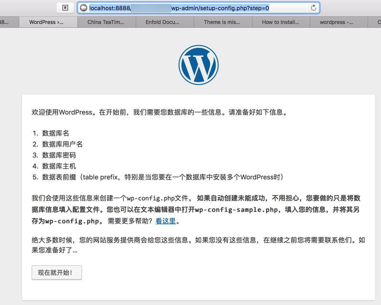The image size is (381, 305).
Task: Click the '数据表前缀 (table prefix...' list item
Action: pyautogui.click(x=163, y=177)
